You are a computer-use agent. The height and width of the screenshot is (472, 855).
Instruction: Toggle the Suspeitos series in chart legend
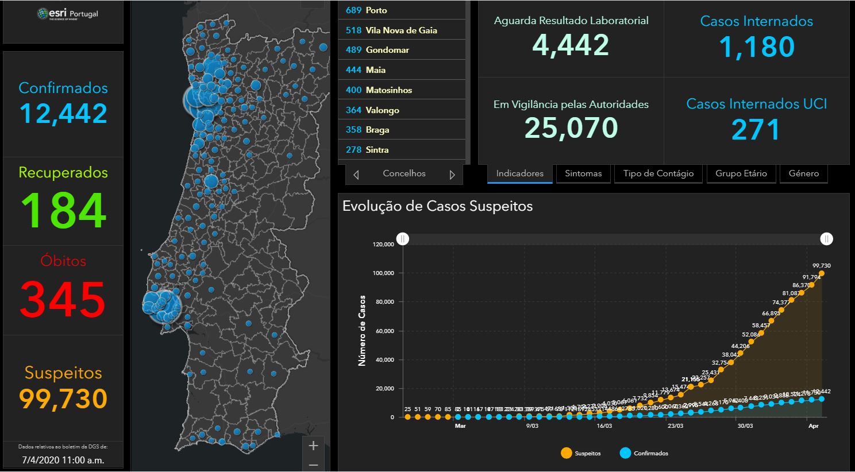pos(580,453)
